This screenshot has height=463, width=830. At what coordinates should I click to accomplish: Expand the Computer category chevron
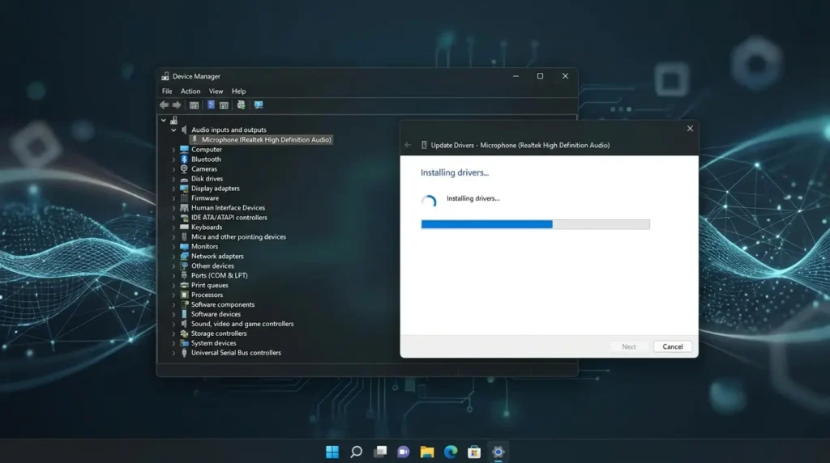point(173,150)
